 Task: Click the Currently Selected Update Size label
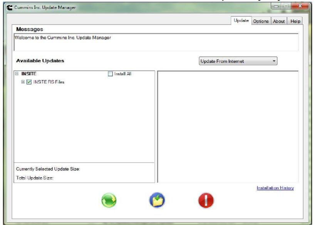[x=48, y=169]
